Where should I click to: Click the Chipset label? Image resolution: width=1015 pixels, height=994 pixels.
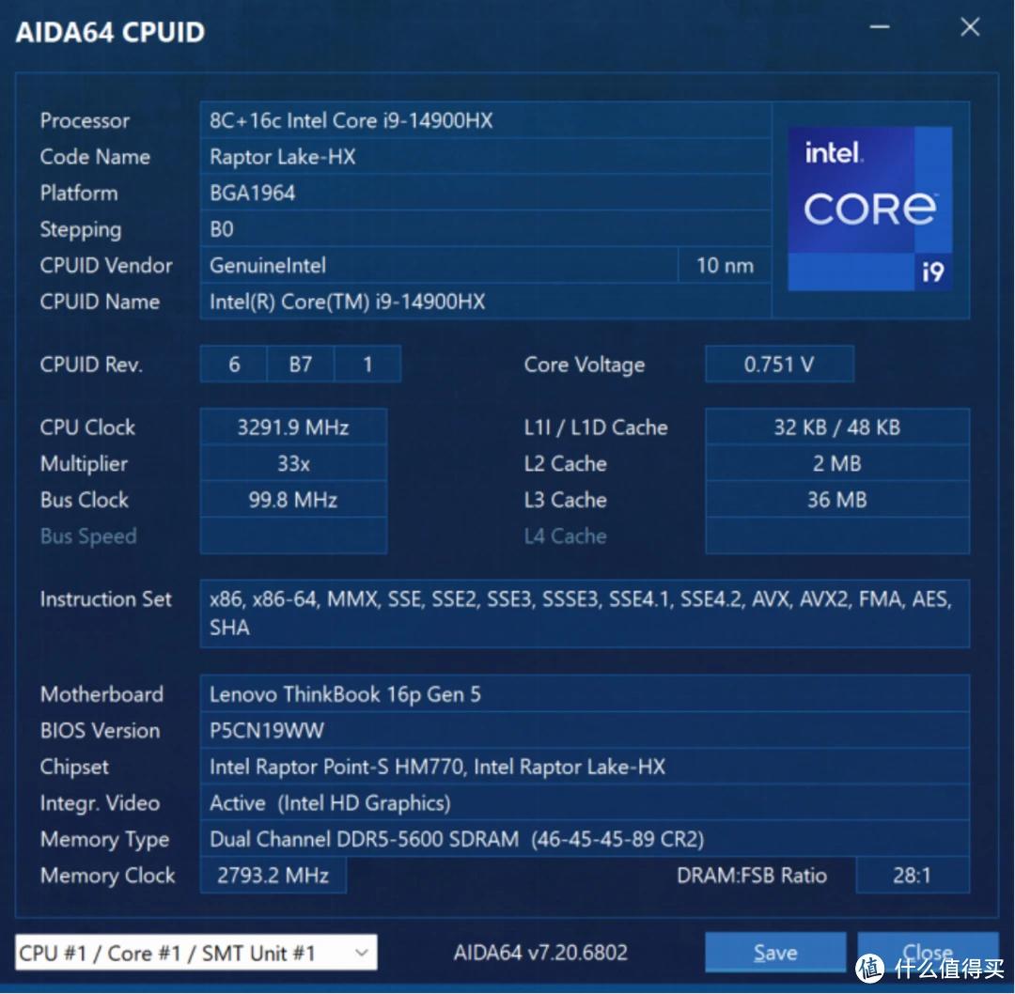(74, 767)
